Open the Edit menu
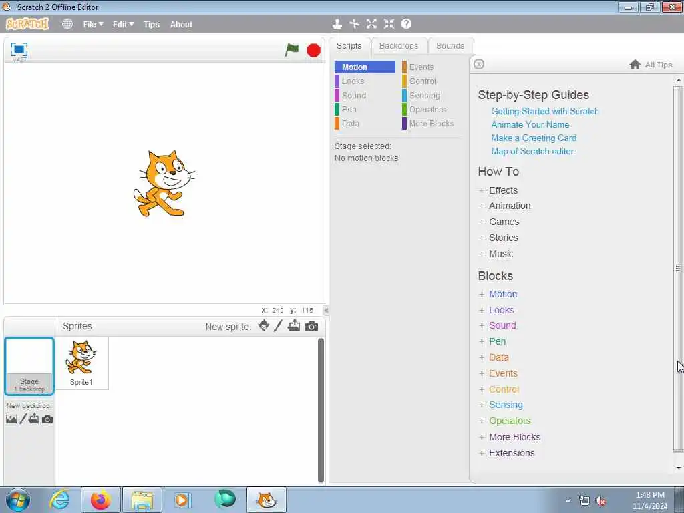 point(123,25)
